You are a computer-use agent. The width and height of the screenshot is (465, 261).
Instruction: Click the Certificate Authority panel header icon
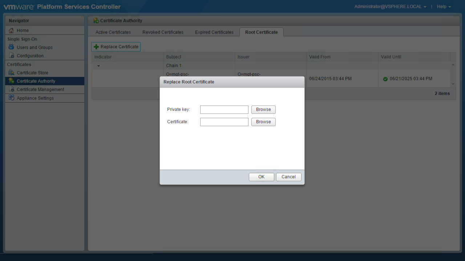pyautogui.click(x=96, y=21)
